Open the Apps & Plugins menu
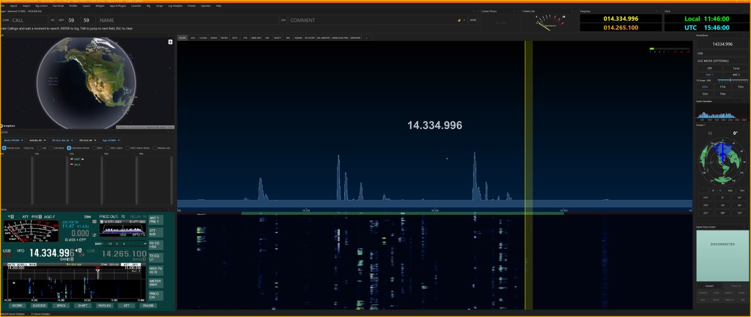This screenshot has height=317, width=751. (x=118, y=6)
